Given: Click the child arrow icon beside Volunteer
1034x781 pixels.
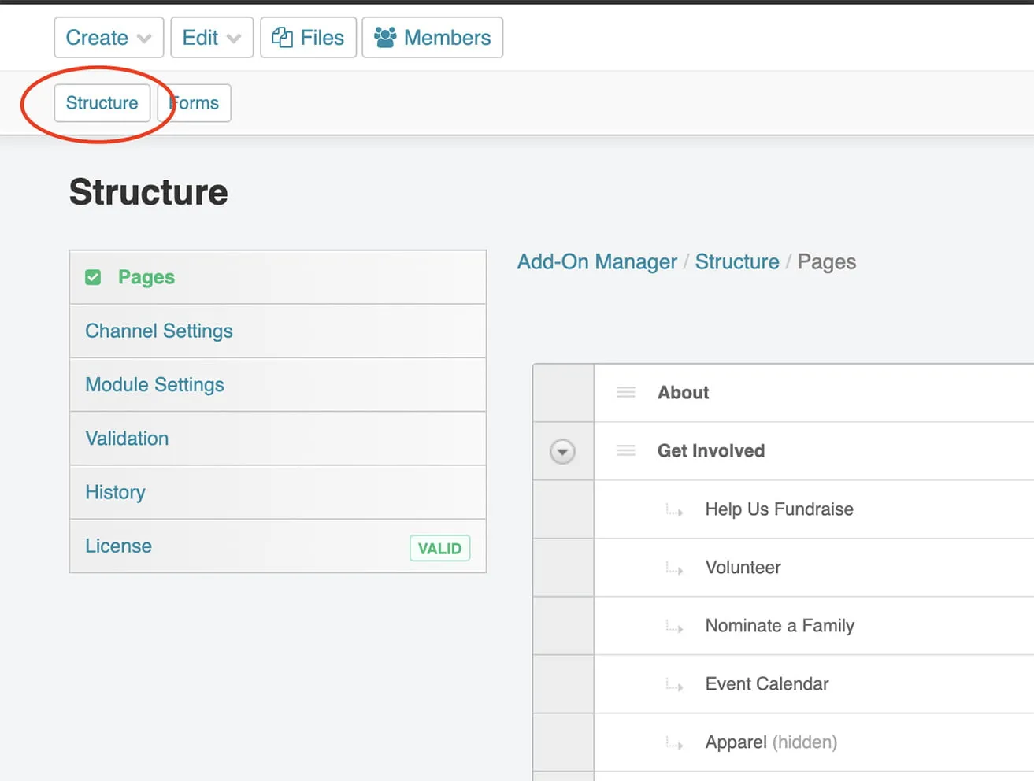Looking at the screenshot, I should (x=674, y=568).
